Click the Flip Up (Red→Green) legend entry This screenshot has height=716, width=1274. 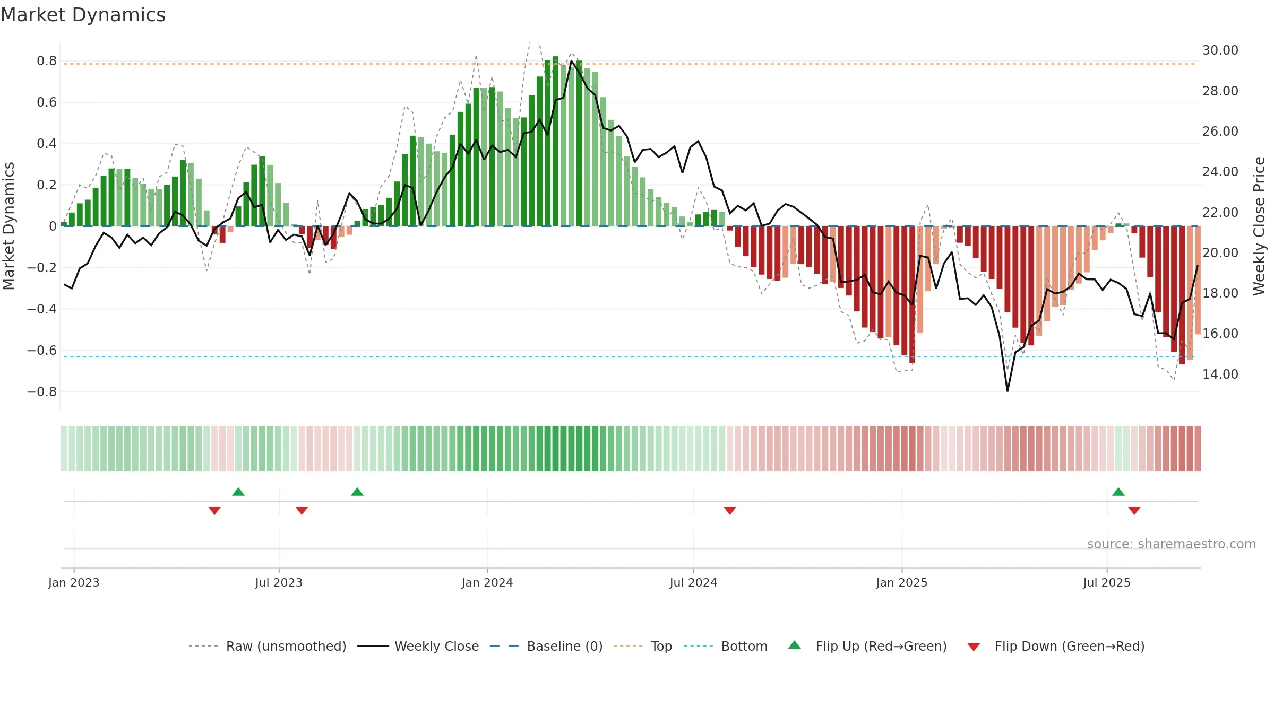[x=867, y=646]
